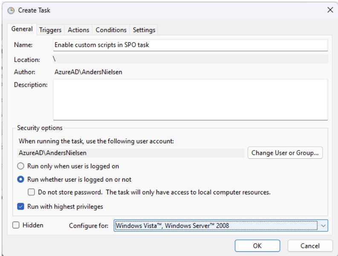This screenshot has width=338, height=256.
Task: Tick the Hidden checkbox
Action: [16, 225]
